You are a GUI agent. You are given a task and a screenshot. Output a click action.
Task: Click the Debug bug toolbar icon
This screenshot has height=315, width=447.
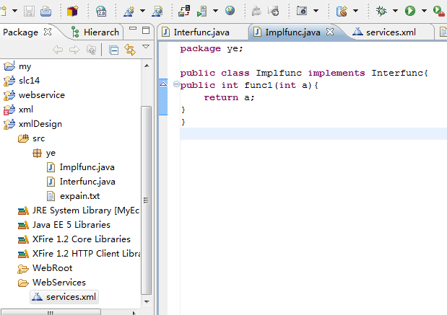pyautogui.click(x=381, y=11)
